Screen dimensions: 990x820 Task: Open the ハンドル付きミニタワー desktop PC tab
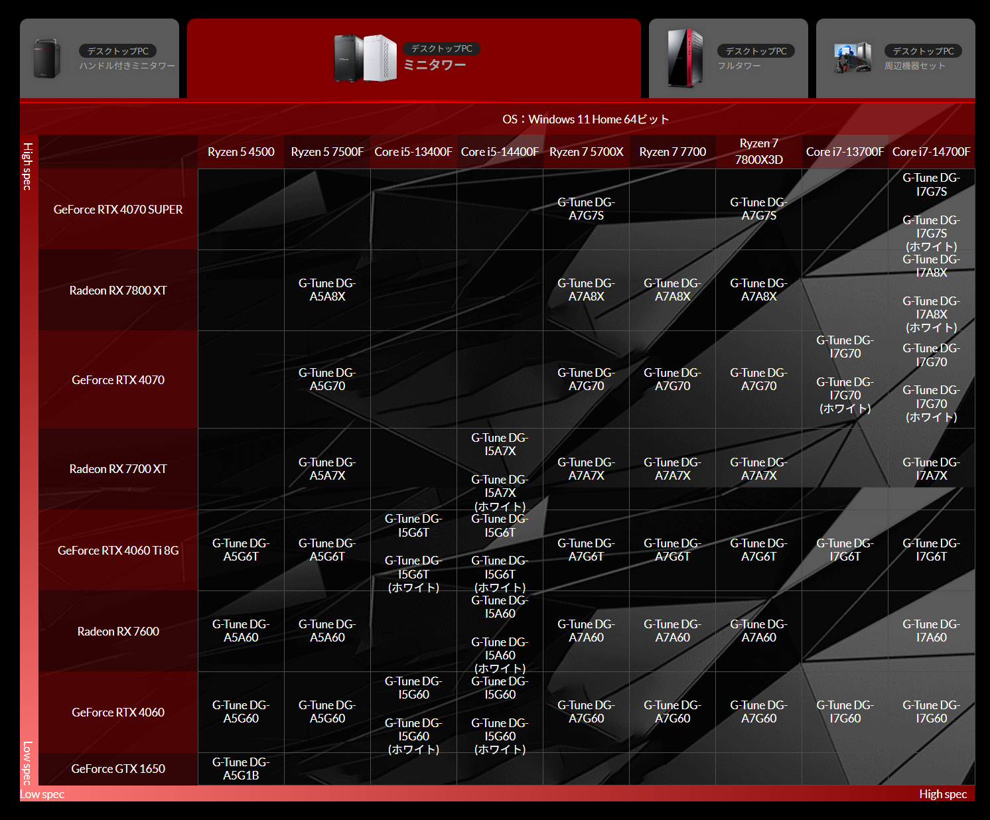pyautogui.click(x=100, y=58)
